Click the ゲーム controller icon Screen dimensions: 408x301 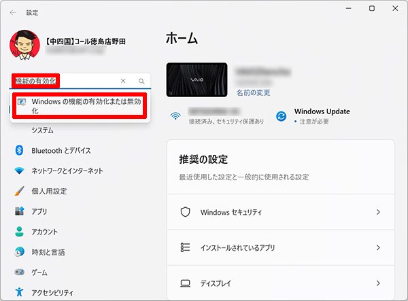click(19, 272)
